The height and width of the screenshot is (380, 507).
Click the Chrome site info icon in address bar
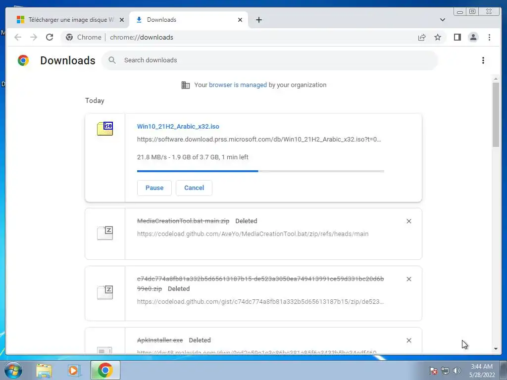pos(69,37)
